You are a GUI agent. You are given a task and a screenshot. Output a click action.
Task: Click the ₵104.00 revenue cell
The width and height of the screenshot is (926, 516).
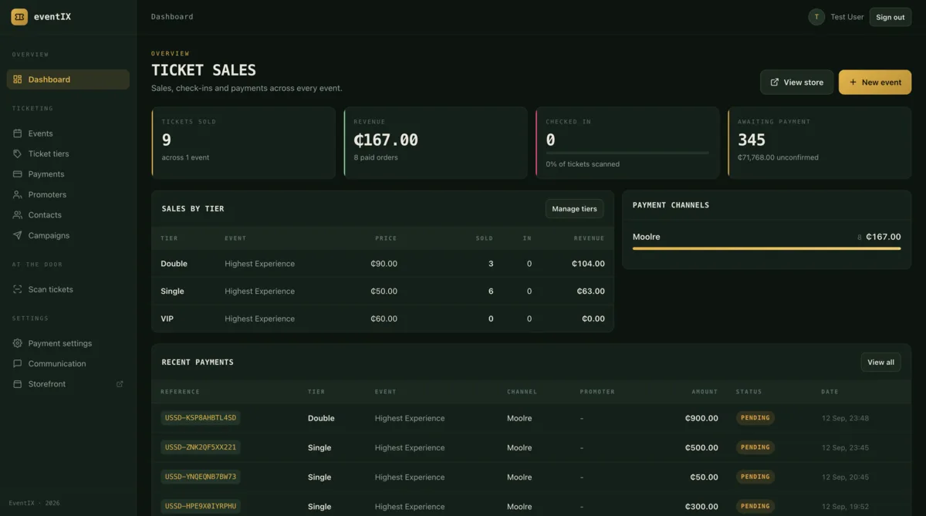pyautogui.click(x=588, y=264)
